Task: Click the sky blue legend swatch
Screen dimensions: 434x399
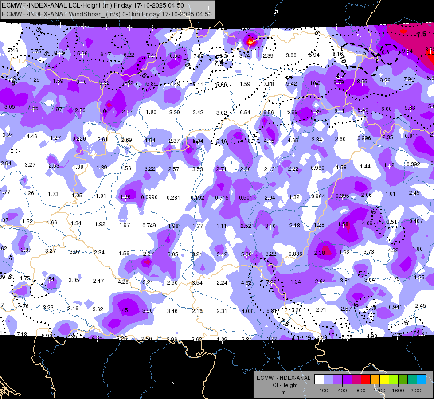Action: pos(422,379)
